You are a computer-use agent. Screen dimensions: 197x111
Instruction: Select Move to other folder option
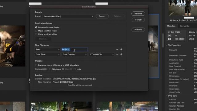click(36, 31)
